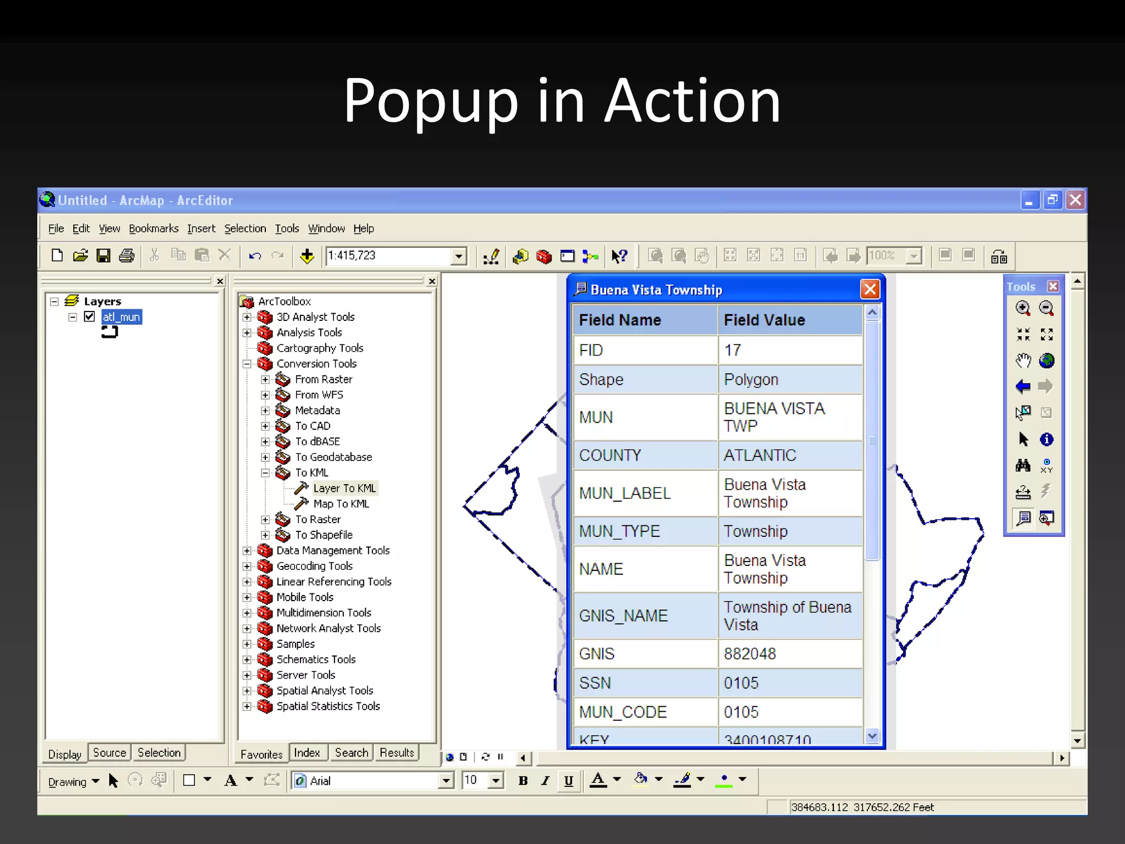
Task: Collapse the Layers group
Action: pyautogui.click(x=54, y=301)
